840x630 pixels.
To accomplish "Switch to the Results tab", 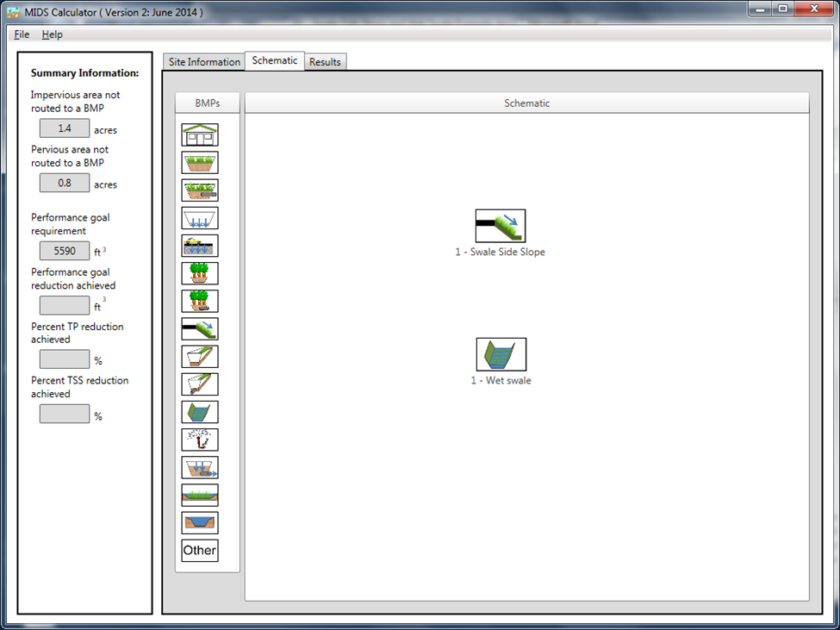I will 325,62.
